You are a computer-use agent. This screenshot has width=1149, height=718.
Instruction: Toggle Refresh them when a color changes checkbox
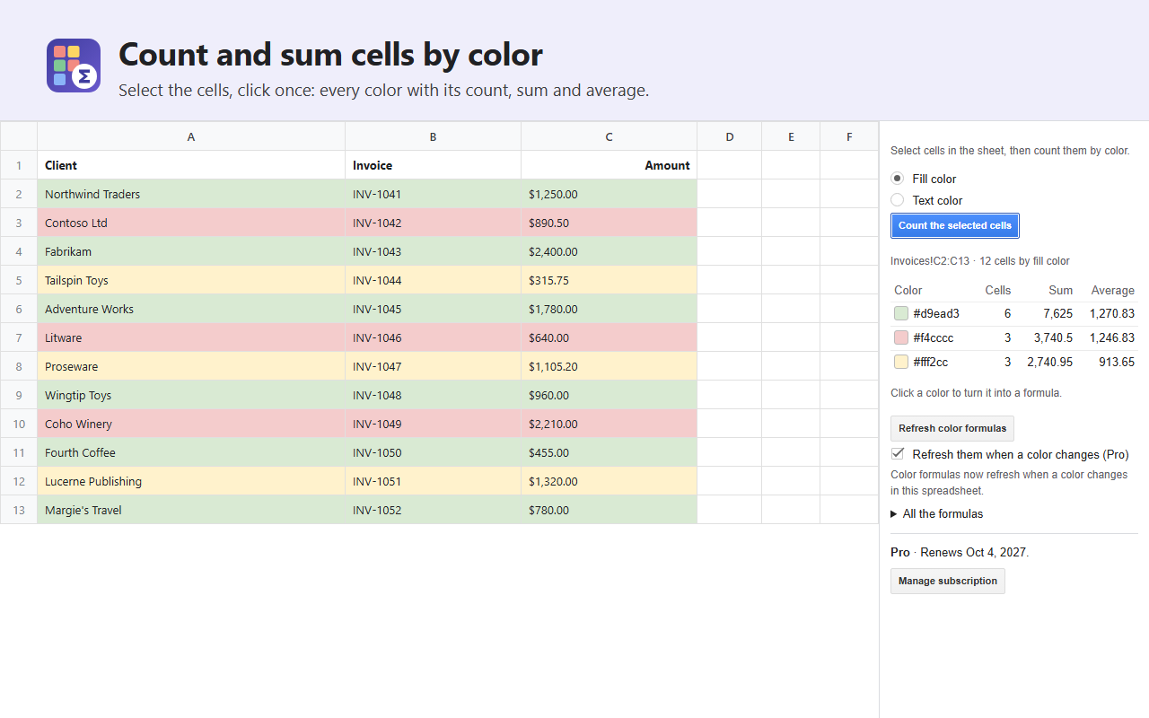click(x=898, y=454)
